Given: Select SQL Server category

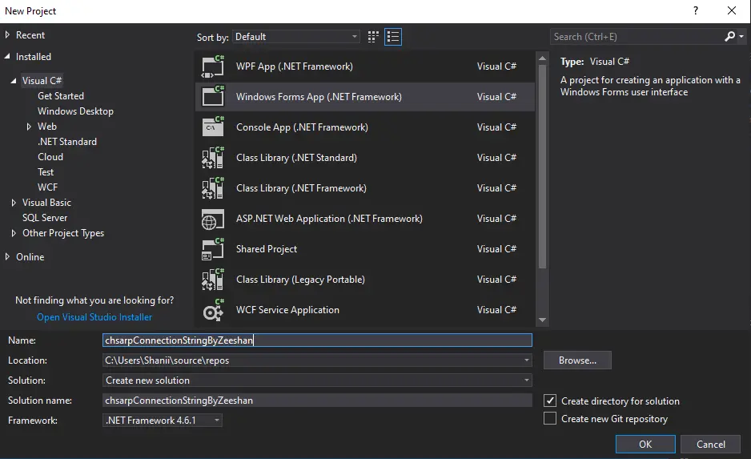Looking at the screenshot, I should (45, 218).
